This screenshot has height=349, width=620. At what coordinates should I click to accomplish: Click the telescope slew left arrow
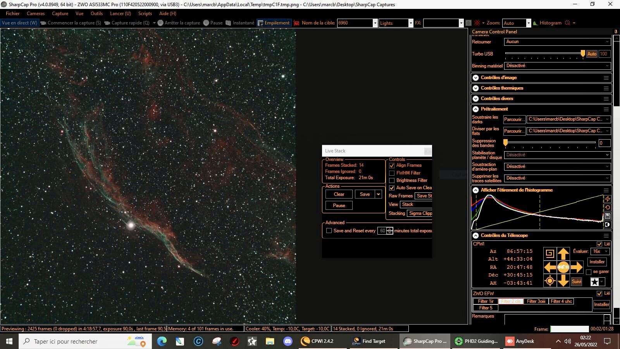pyautogui.click(x=550, y=267)
